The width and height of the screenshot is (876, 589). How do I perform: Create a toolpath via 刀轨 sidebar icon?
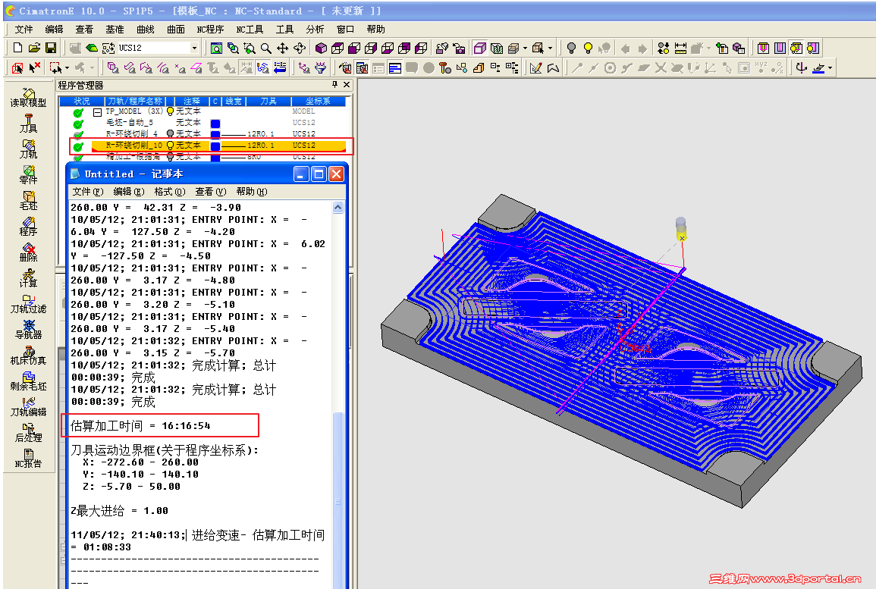(29, 149)
